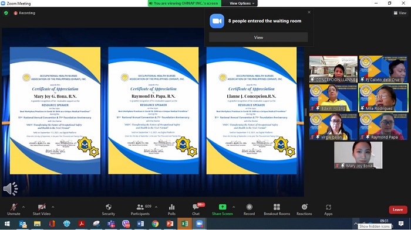Open Zoom Apps
The height and width of the screenshot is (230, 411).
(328, 210)
